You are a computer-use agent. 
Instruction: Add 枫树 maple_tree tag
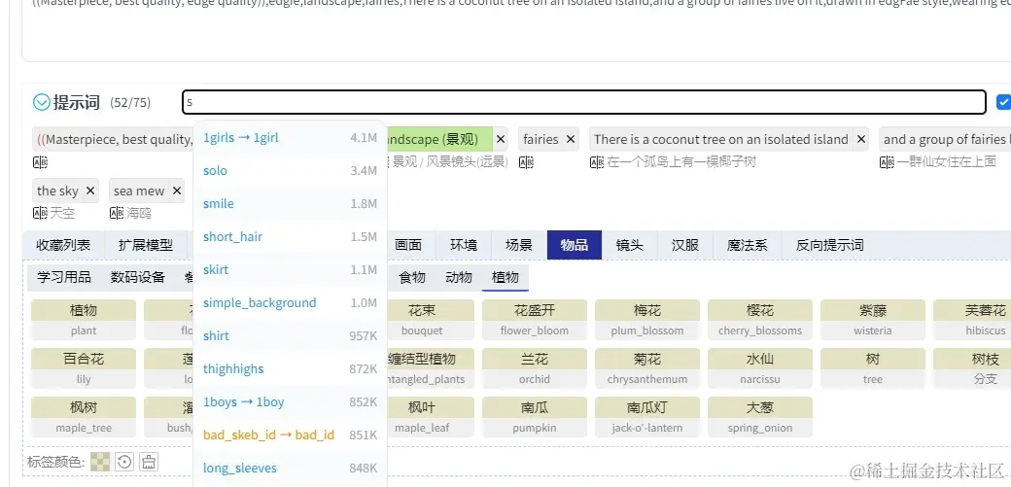[x=84, y=417]
